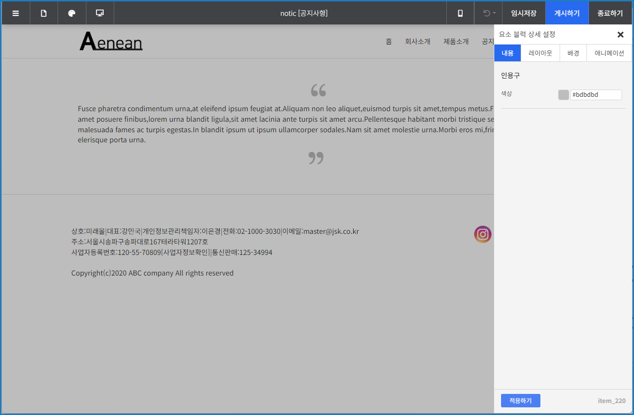Click the #bdbdbd color hex field
Image resolution: width=634 pixels, height=415 pixels.
coord(596,95)
